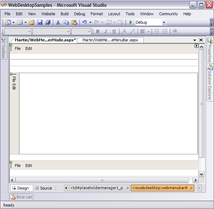214x209 pixels.
Task: Open the Solution Explorer side panel
Action: [x=210, y=82]
